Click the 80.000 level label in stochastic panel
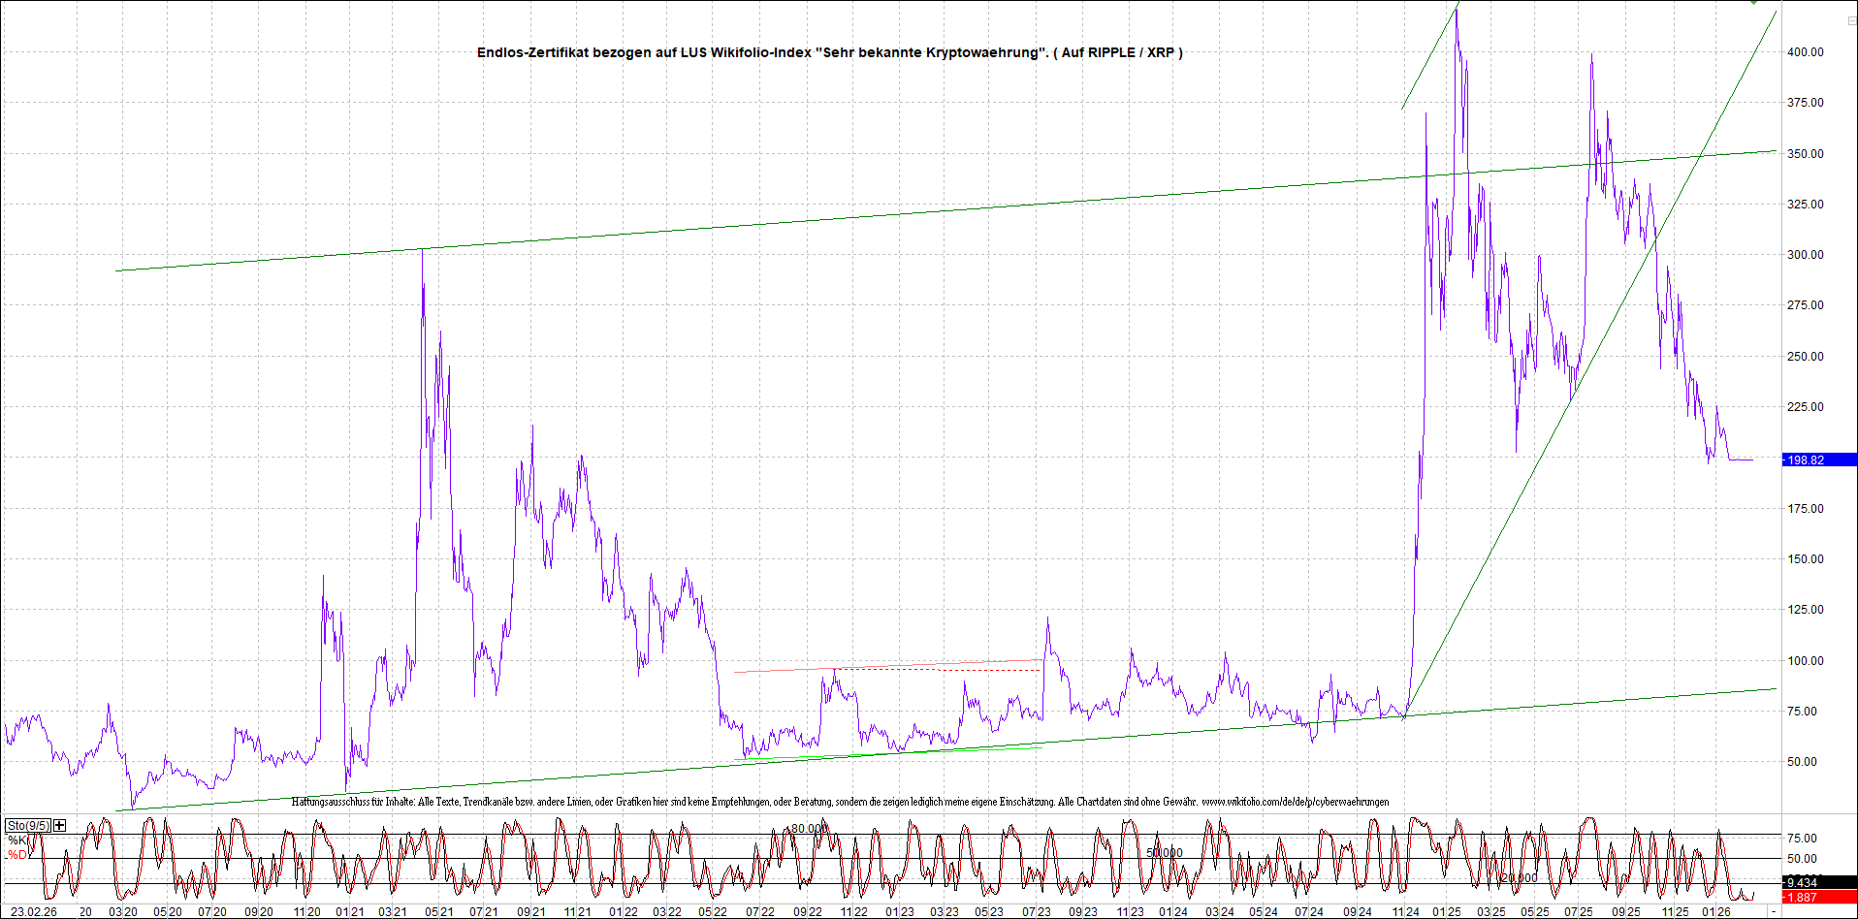The width and height of the screenshot is (1858, 919). [x=809, y=829]
